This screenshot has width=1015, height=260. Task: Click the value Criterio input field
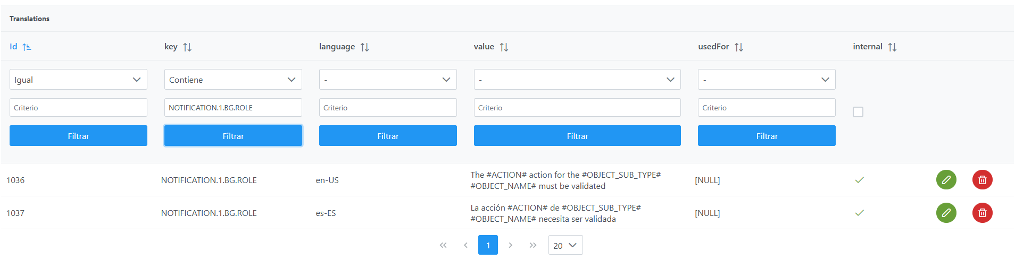click(577, 108)
